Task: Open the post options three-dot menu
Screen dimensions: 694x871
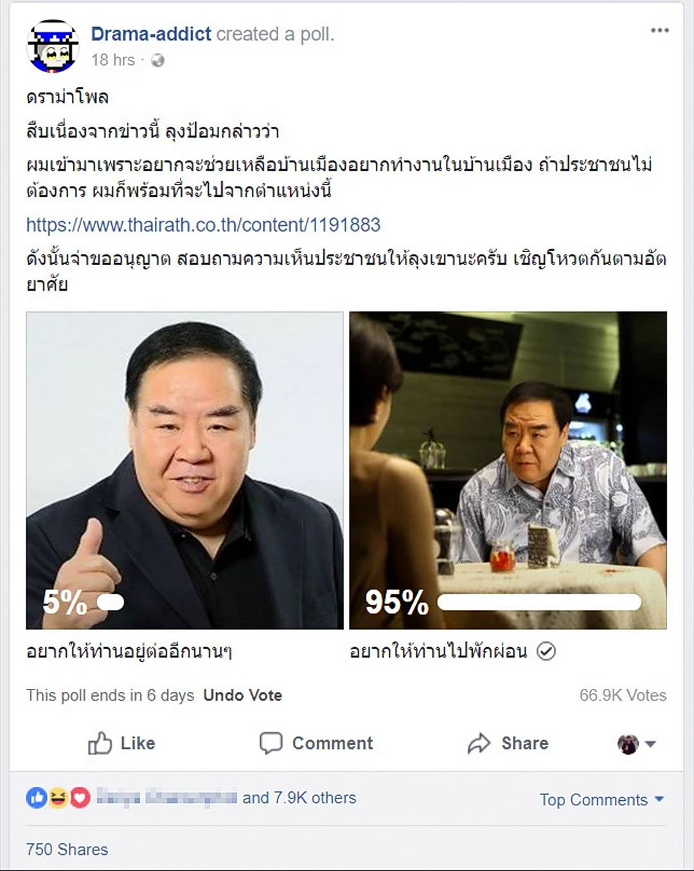Action: [659, 31]
